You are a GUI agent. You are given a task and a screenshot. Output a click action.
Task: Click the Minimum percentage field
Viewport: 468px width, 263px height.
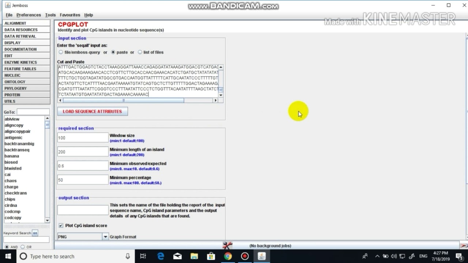coord(83,180)
